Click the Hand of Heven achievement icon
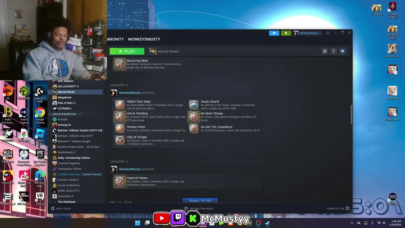405x228 pixels. (x=120, y=181)
